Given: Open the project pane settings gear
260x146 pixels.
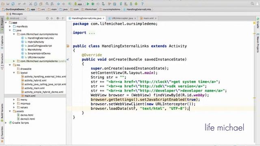Looking at the screenshot, I should pyautogui.click(x=58, y=18).
